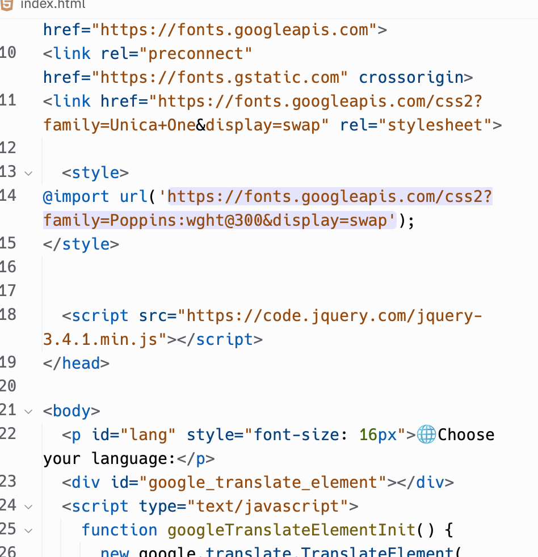
Task: Open the index.html tab
Action: (x=53, y=5)
